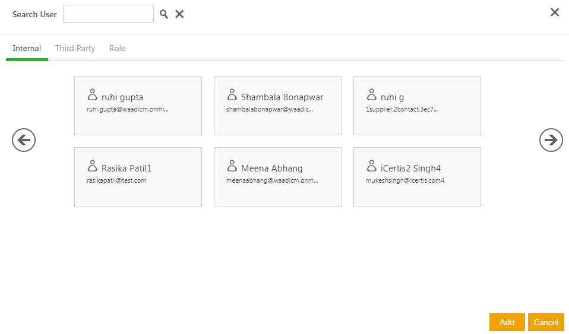Switch to the Role tab
The height and width of the screenshot is (334, 569).
pyautogui.click(x=117, y=49)
